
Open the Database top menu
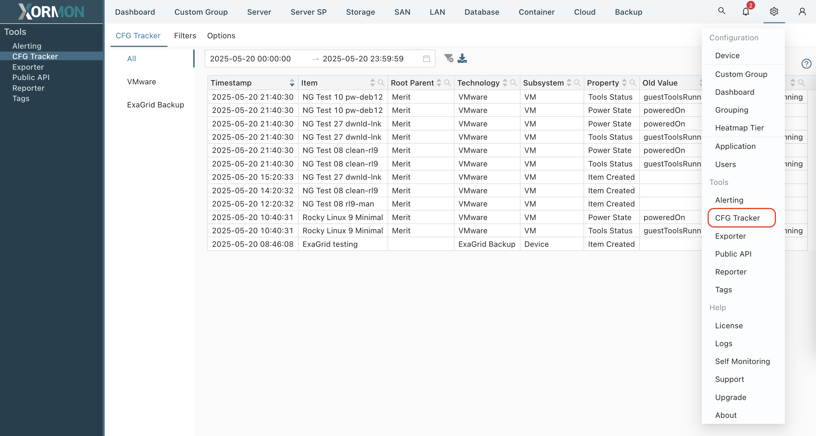tap(482, 12)
